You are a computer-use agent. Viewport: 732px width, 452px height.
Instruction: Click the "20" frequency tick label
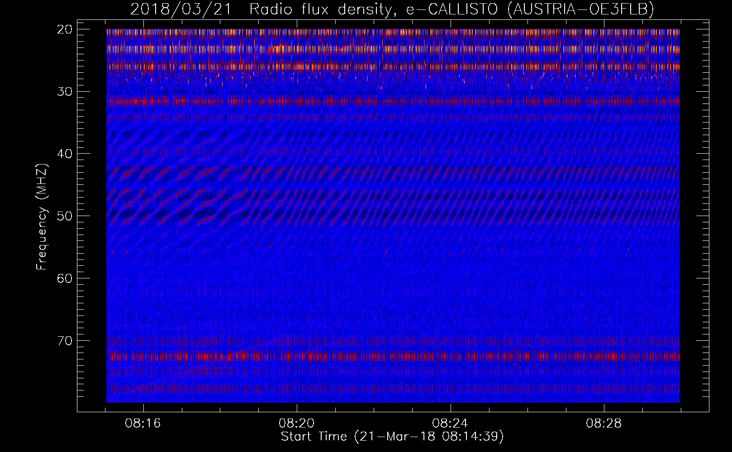(65, 29)
